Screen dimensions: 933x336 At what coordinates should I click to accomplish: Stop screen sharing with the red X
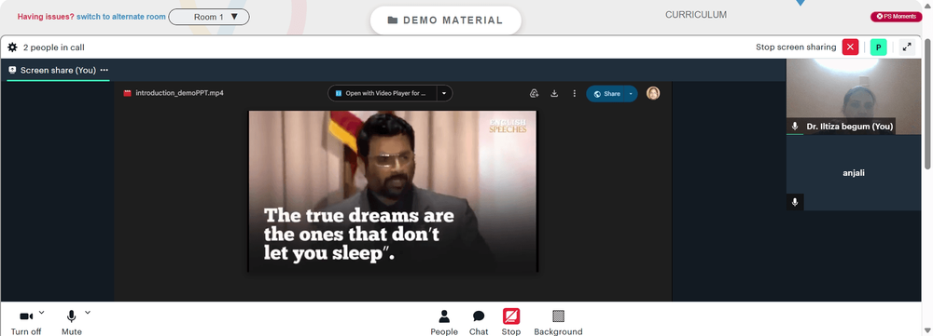click(850, 47)
